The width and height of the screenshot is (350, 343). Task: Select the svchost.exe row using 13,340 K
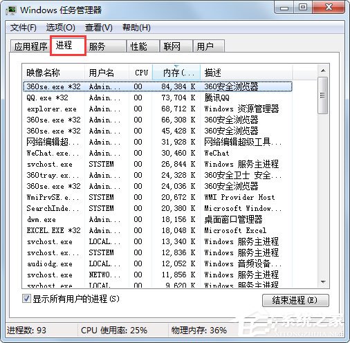(158, 241)
